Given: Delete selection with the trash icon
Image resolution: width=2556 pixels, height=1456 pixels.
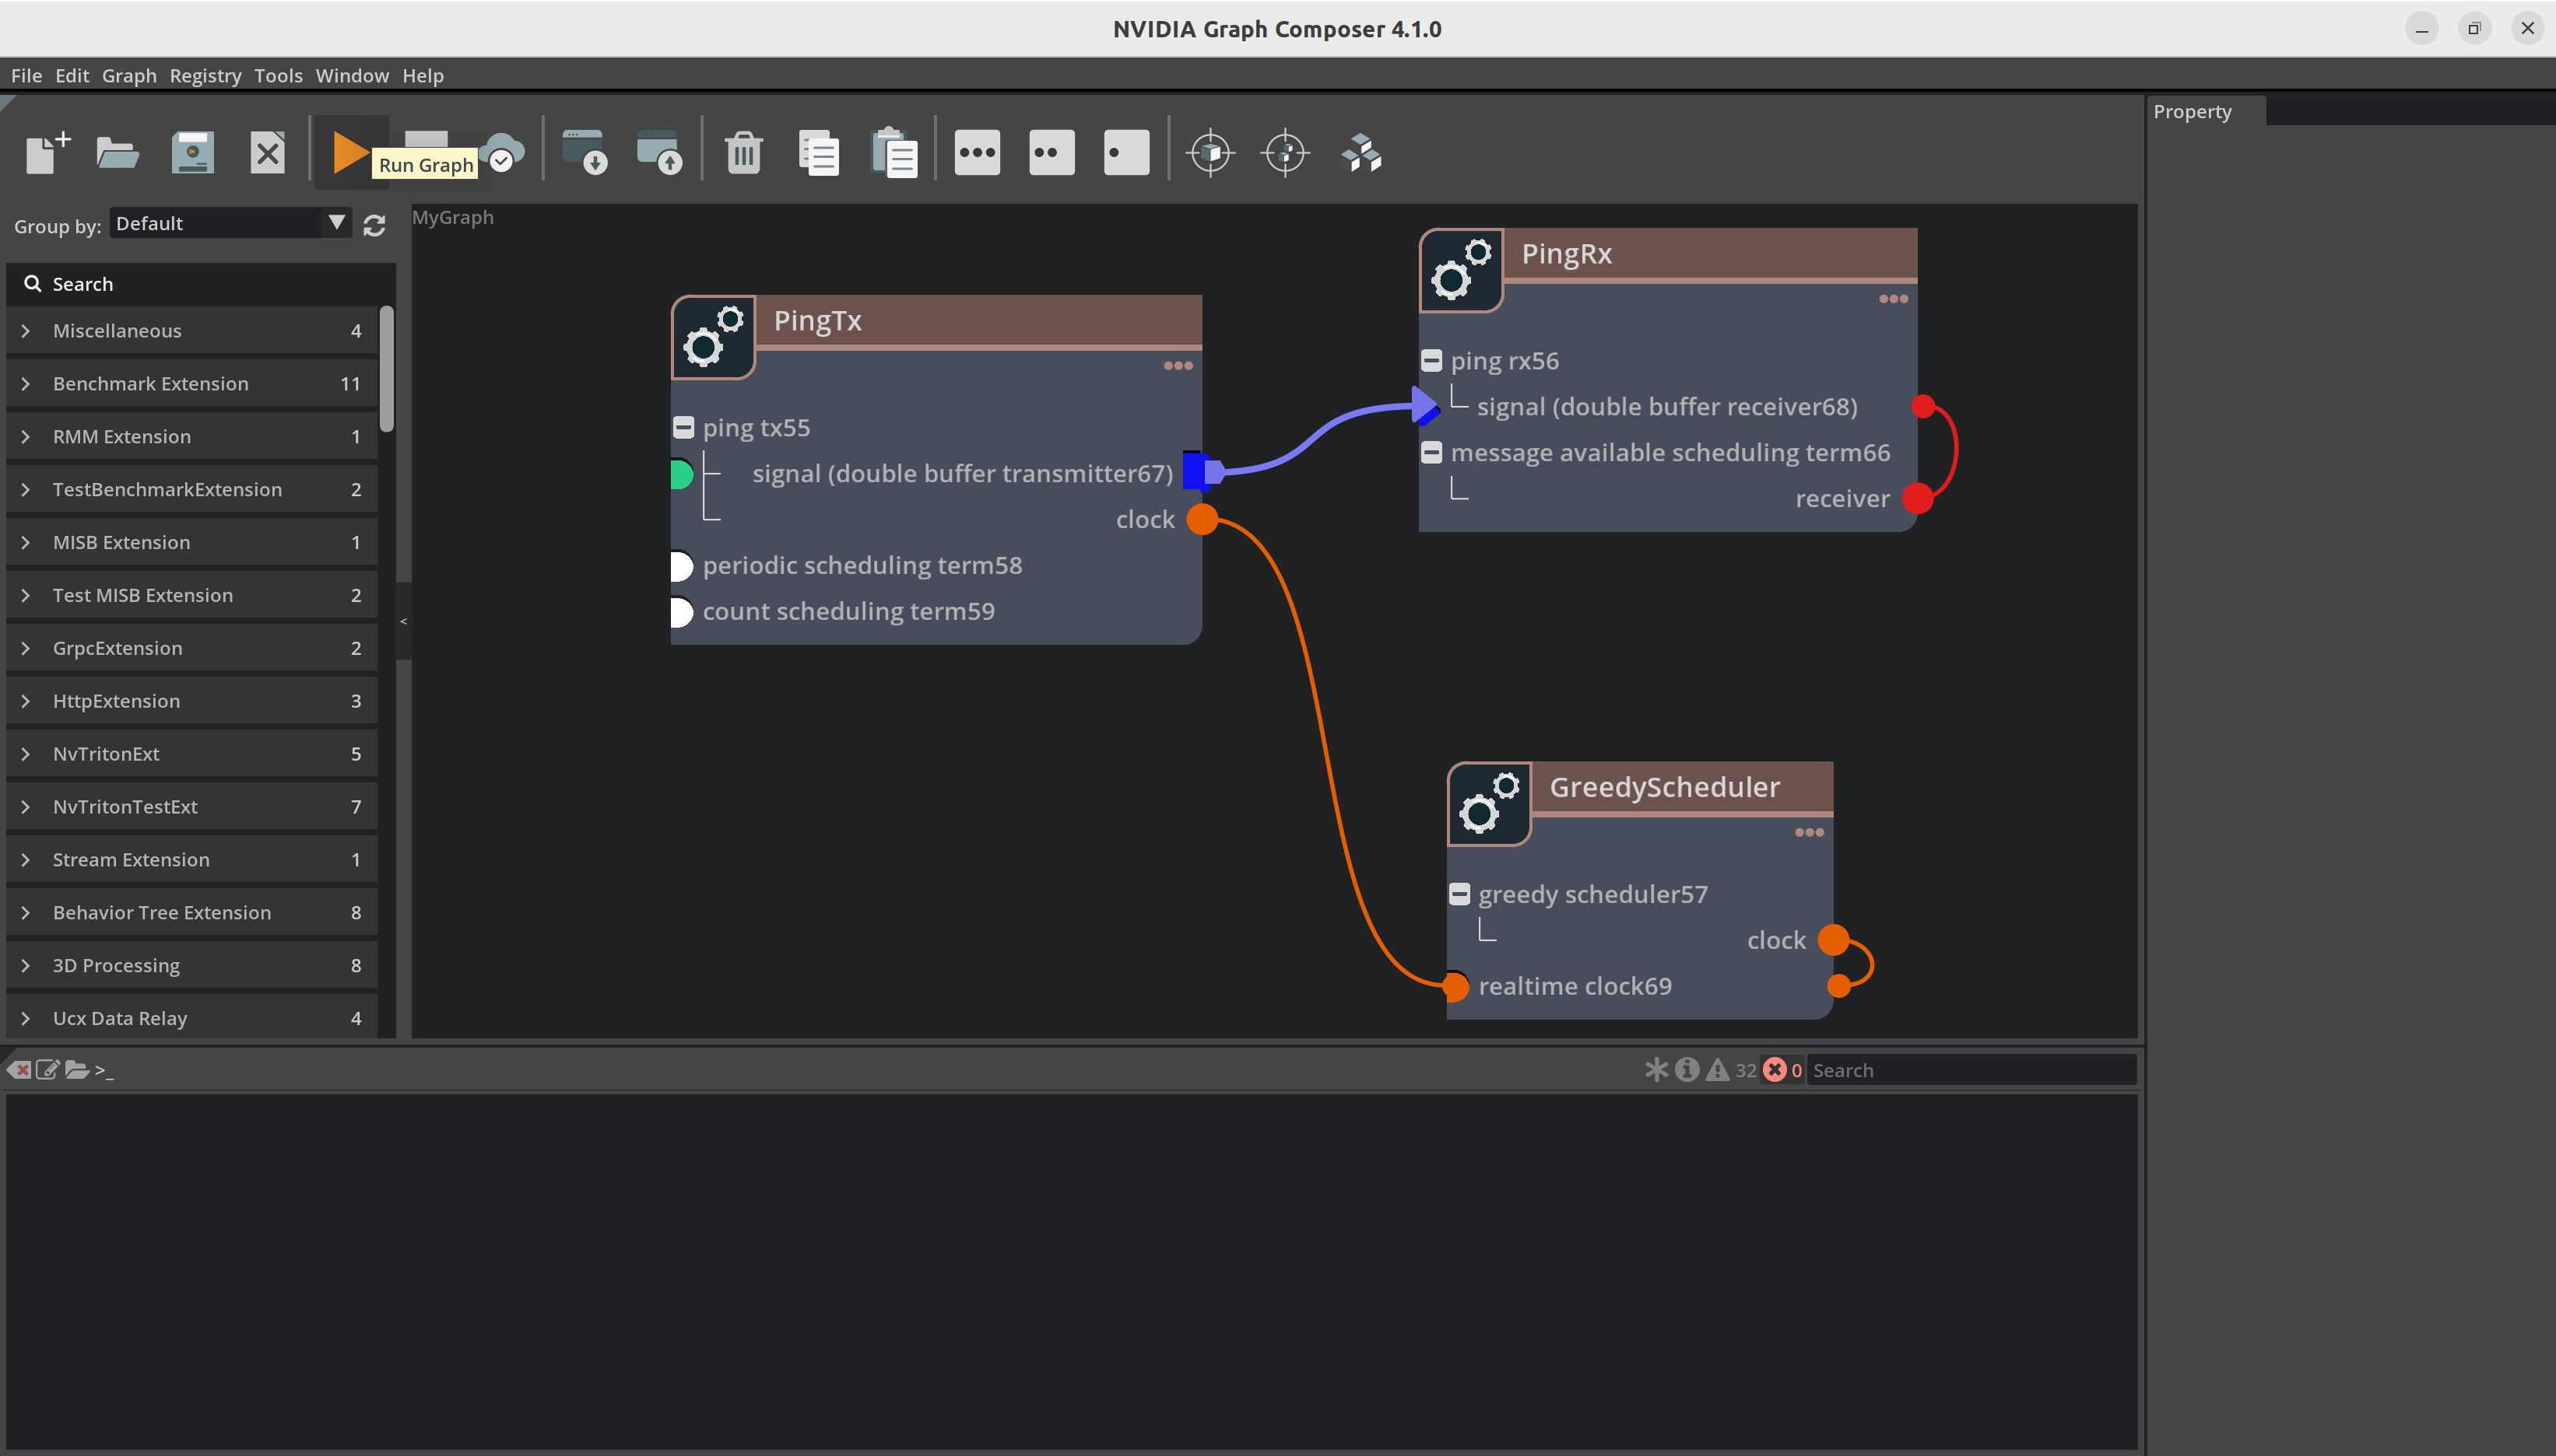Looking at the screenshot, I should click(x=743, y=153).
